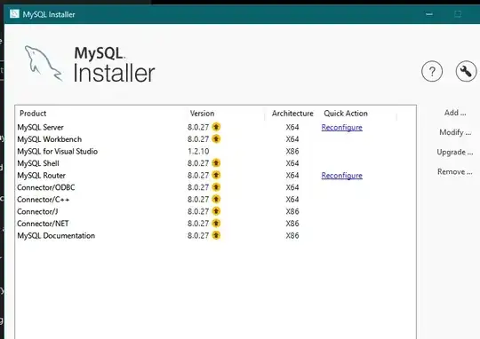This screenshot has height=339, width=480.
Task: Select the MySQL for Visual Studio row
Action: point(215,152)
